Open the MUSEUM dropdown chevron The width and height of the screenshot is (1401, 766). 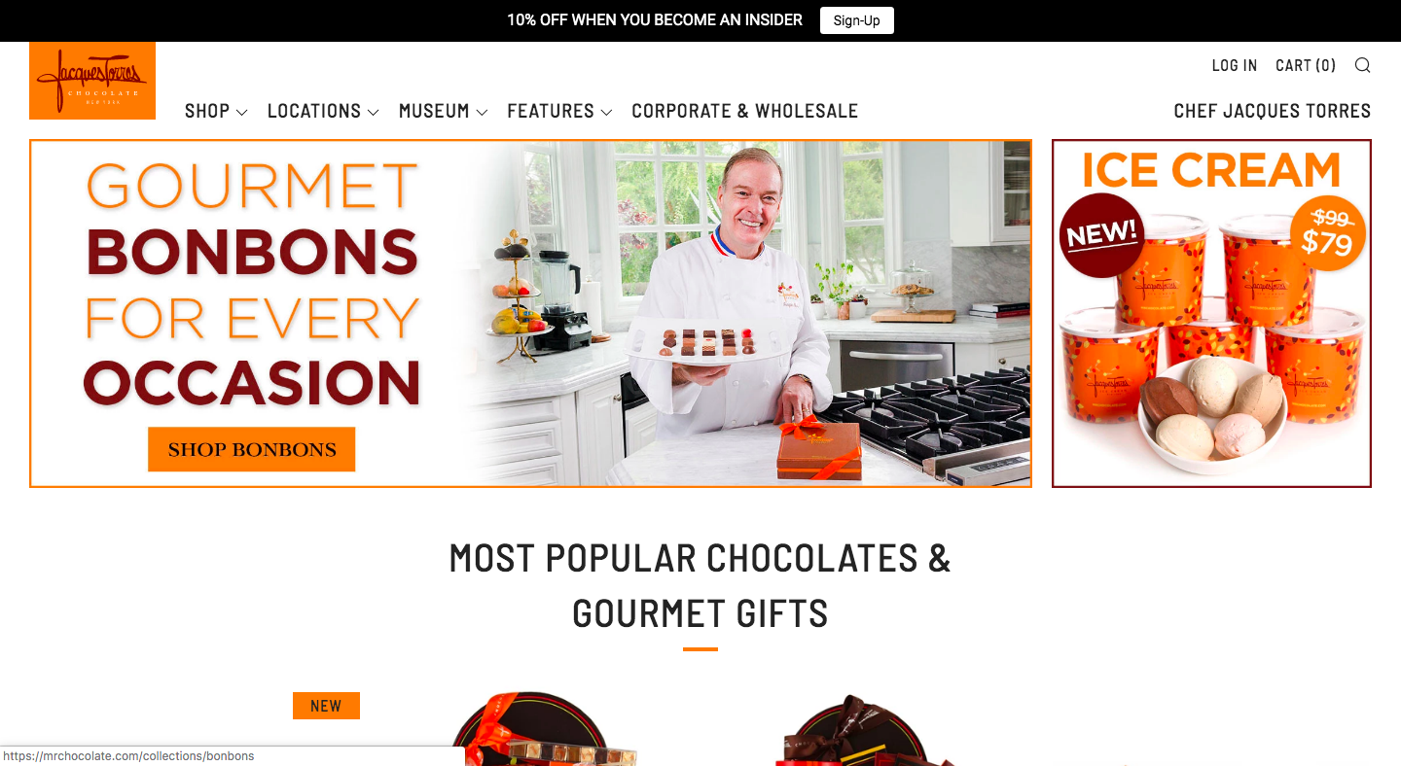tap(482, 113)
